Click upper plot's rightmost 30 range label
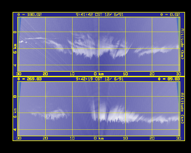This screenshot has height=153, width=191. [x=178, y=74]
